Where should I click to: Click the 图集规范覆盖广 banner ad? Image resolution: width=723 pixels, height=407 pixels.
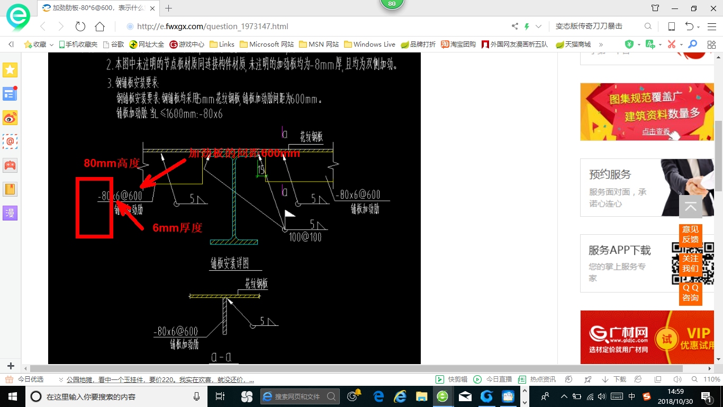[647, 112]
